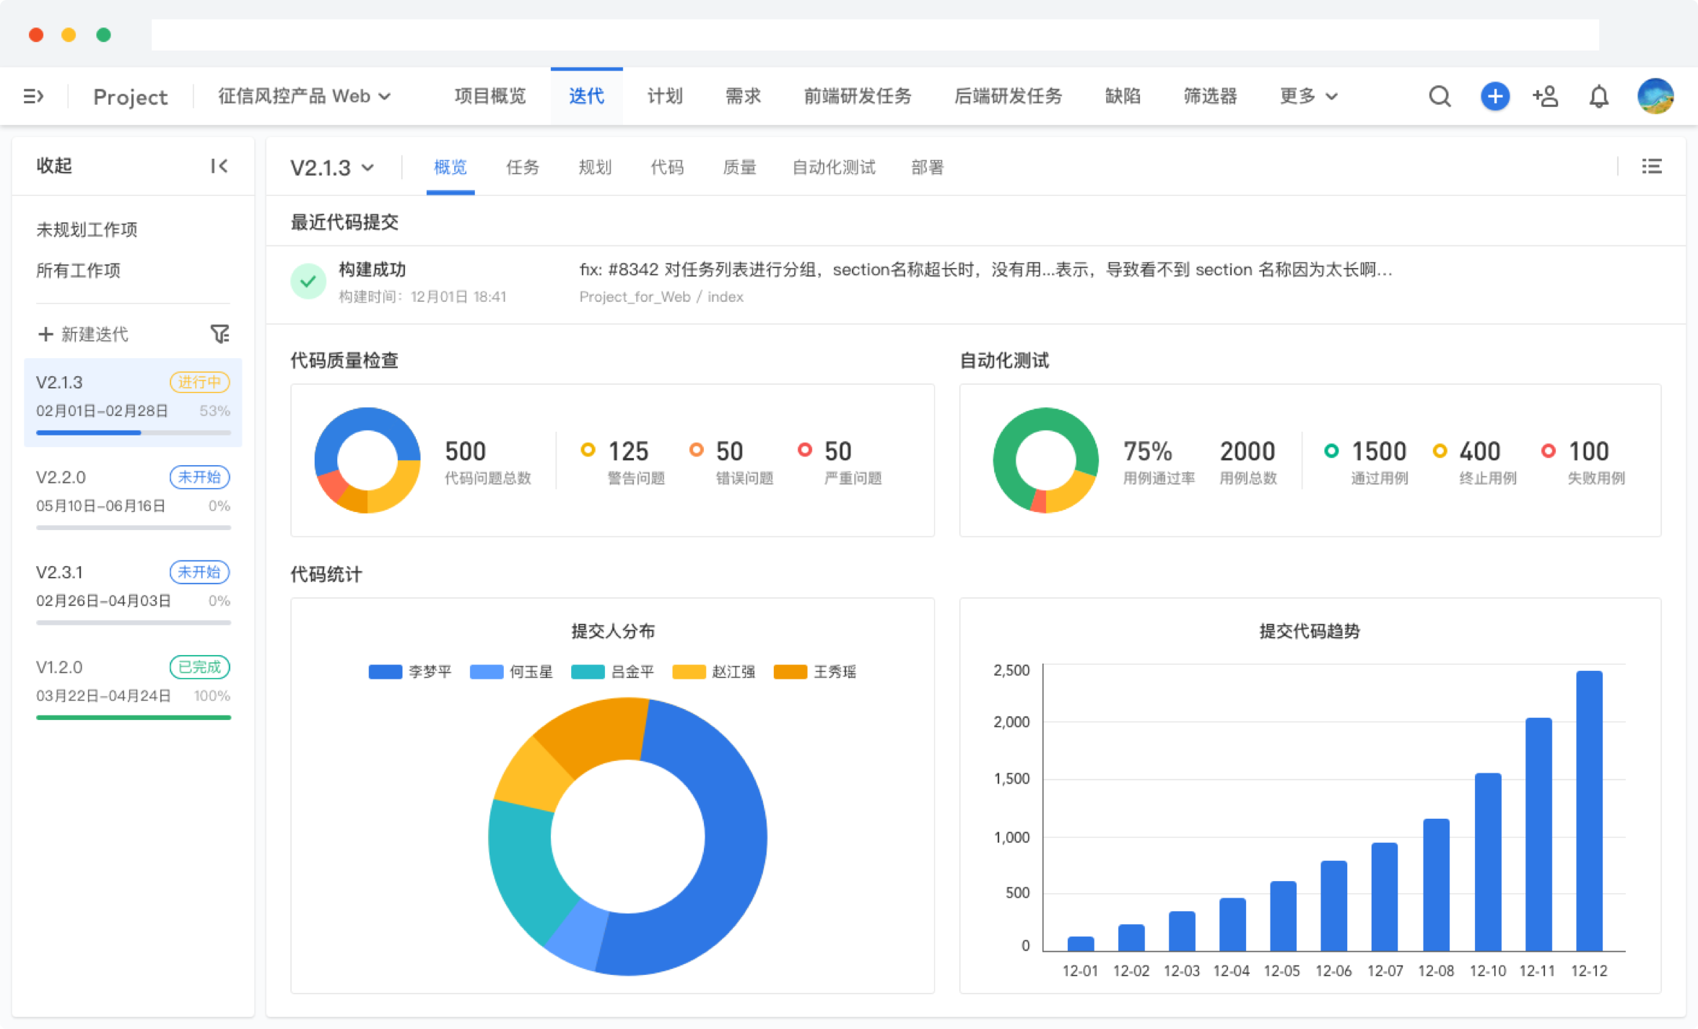Image resolution: width=1698 pixels, height=1029 pixels.
Task: Open the add member icon
Action: tap(1546, 96)
